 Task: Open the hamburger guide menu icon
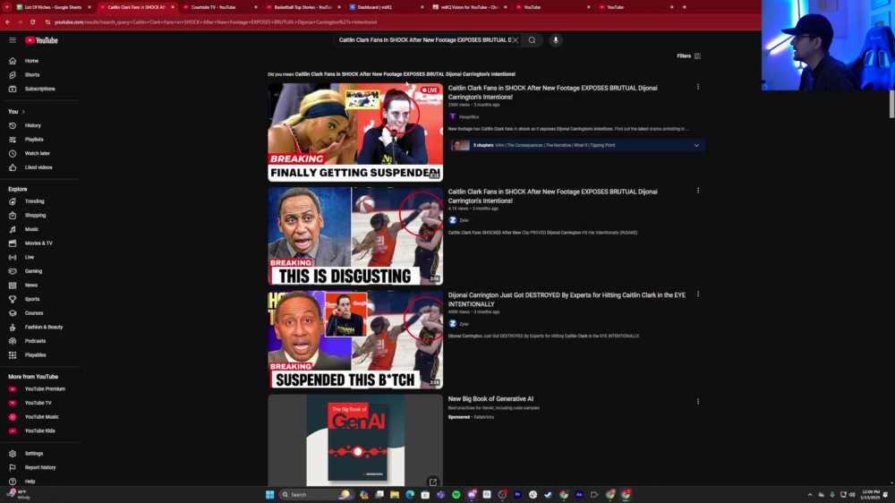pyautogui.click(x=13, y=40)
